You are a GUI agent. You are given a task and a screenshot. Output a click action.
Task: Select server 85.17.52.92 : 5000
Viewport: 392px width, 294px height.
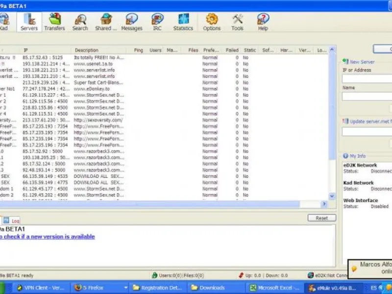164,151
